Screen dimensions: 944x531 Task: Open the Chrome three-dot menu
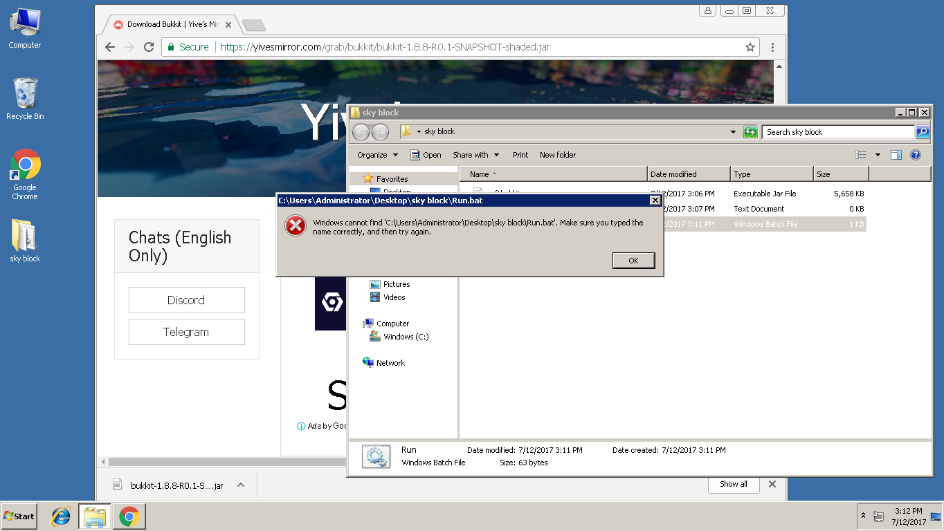[772, 47]
